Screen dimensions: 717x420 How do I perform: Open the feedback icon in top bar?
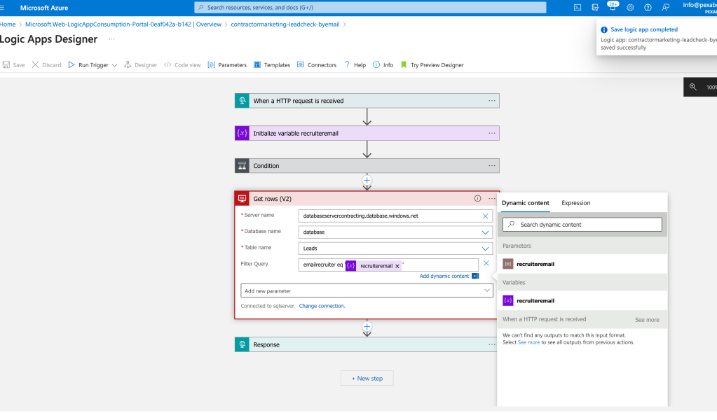click(x=665, y=7)
